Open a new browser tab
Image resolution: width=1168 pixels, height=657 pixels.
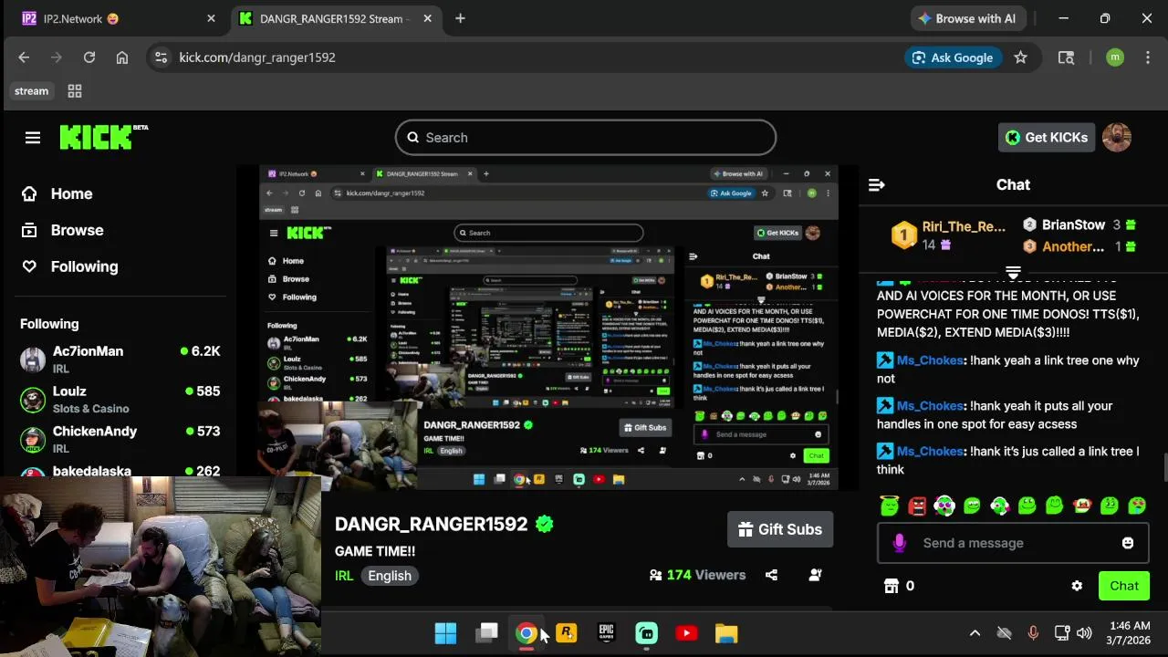(x=460, y=18)
